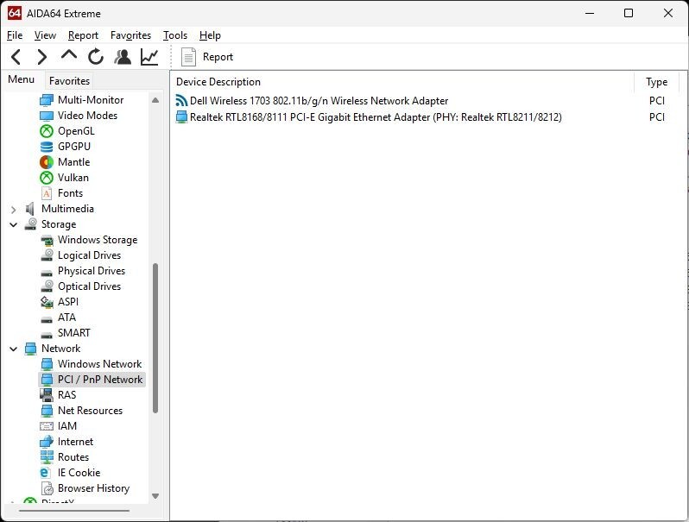Go back with the left arrow toolbar icon

tap(16, 57)
